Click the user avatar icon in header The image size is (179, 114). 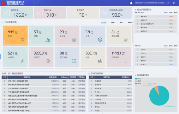[131, 3]
